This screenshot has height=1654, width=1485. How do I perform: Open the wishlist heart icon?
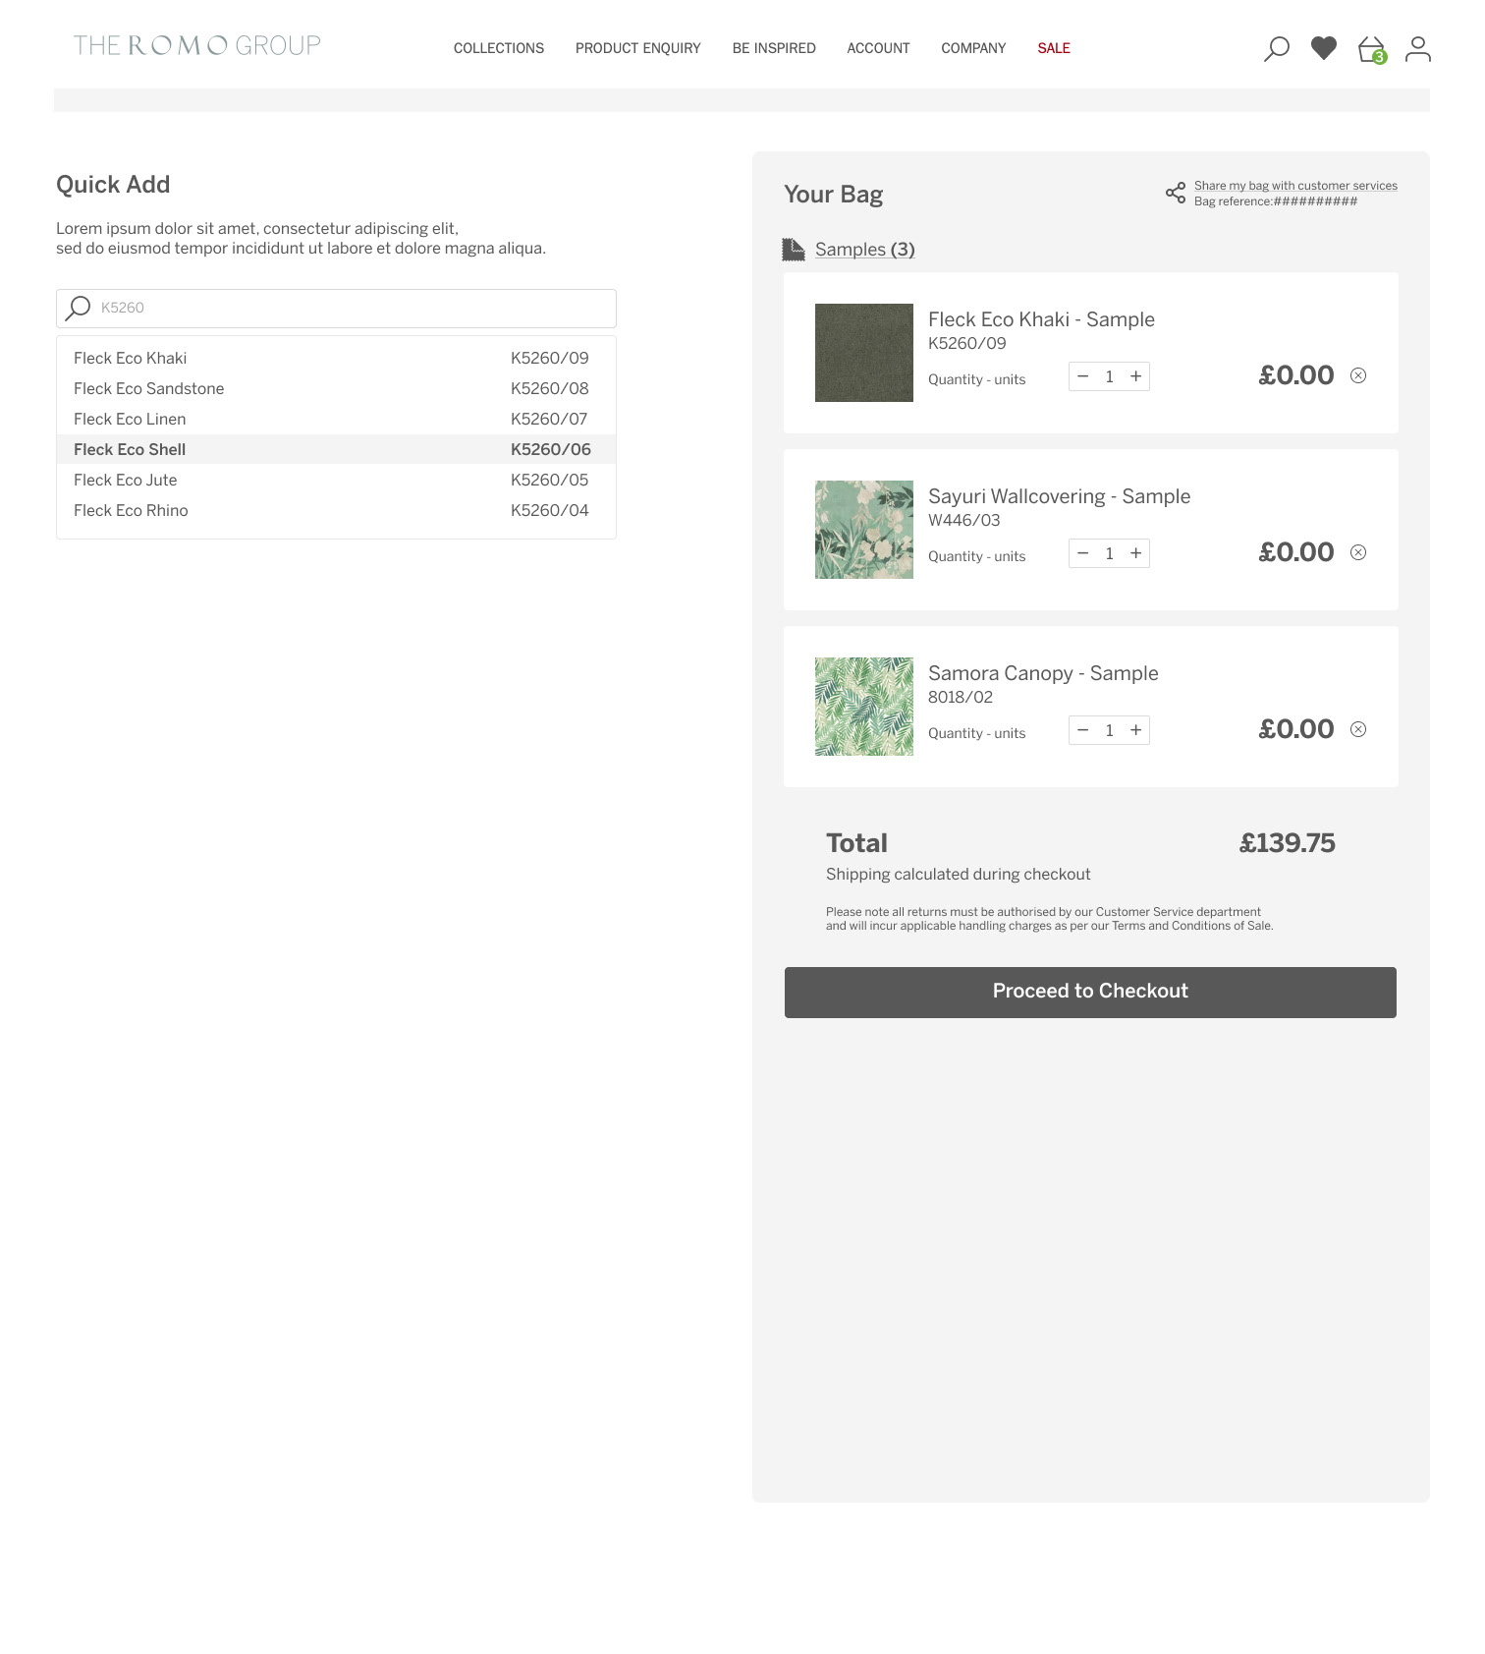1323,48
